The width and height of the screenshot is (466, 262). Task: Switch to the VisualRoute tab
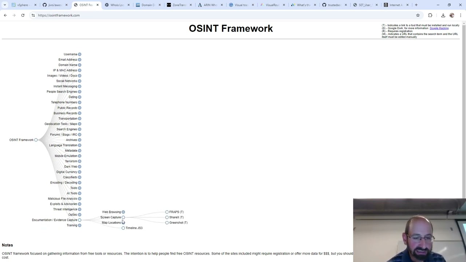point(272,5)
